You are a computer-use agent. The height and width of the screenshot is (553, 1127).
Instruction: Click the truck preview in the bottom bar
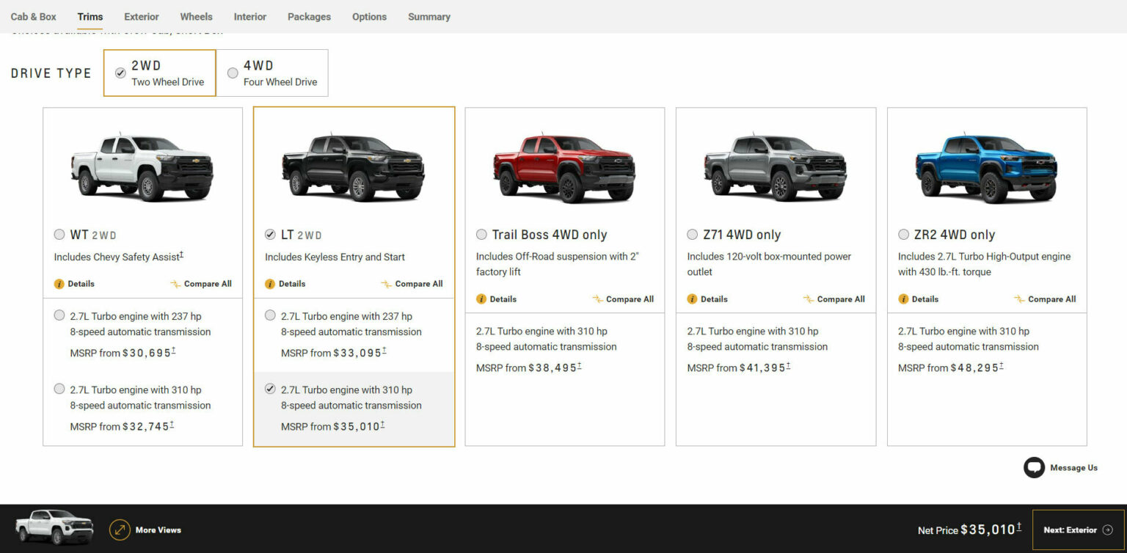(53, 527)
